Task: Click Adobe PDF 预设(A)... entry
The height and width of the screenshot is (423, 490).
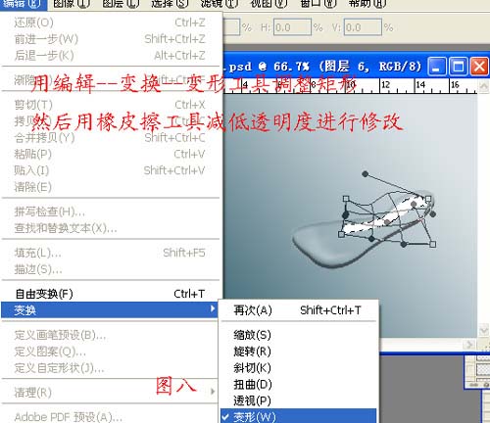Action: 110,416
